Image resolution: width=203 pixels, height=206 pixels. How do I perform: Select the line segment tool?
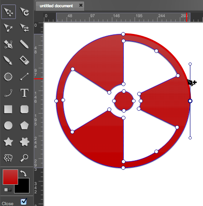click(24, 77)
